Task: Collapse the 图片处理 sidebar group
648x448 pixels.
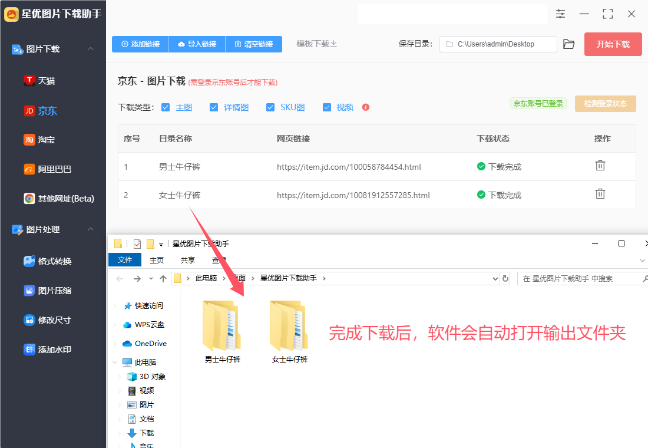Action: (x=91, y=229)
